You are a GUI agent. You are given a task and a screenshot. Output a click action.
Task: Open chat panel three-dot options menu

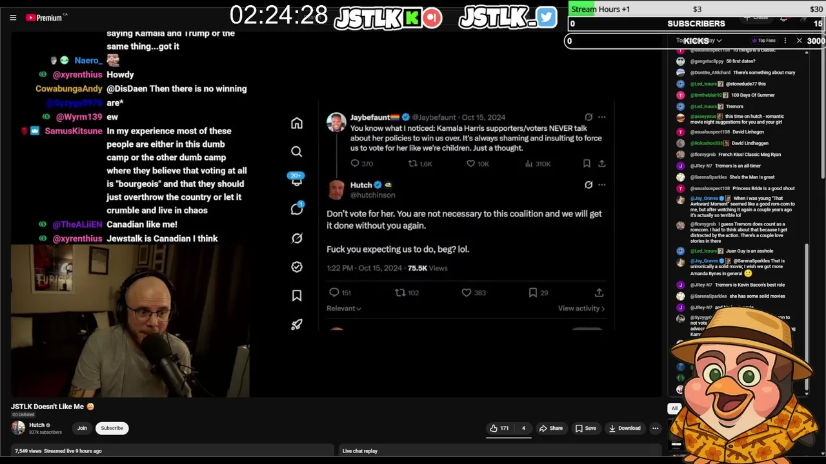coord(785,41)
